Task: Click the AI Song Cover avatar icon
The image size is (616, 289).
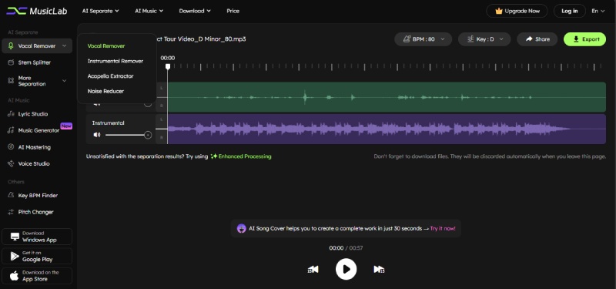Action: [x=242, y=228]
